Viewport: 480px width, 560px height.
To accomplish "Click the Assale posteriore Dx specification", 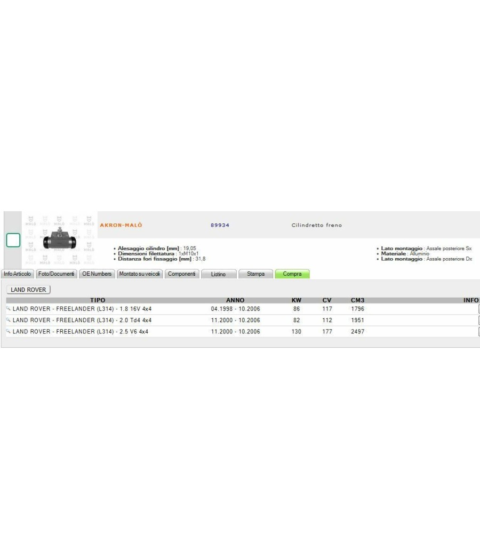I will (427, 259).
